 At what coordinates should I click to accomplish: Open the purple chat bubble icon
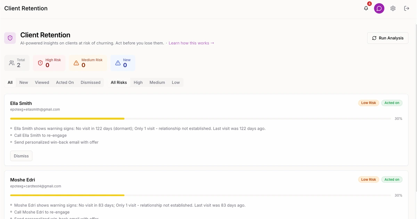(x=379, y=8)
